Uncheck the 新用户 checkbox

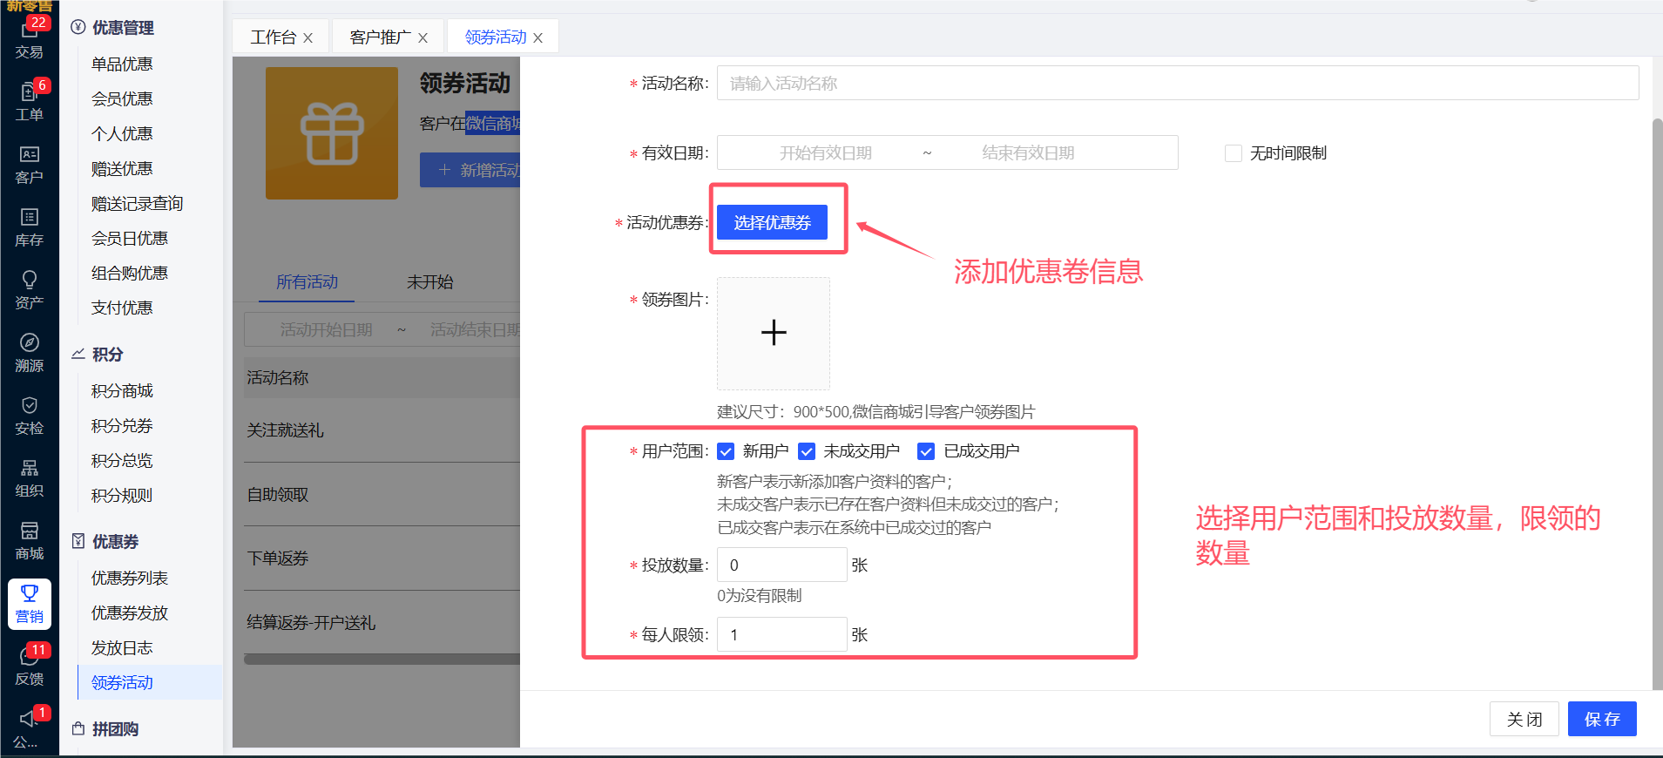(726, 451)
